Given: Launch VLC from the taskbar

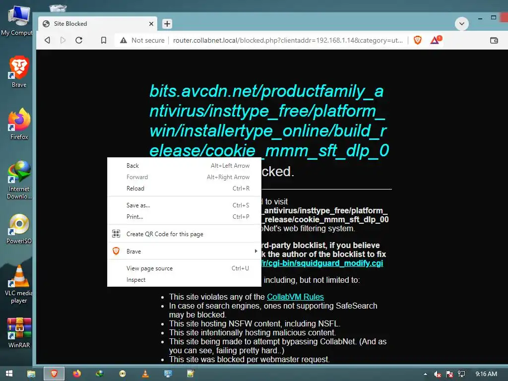Looking at the screenshot, I should pyautogui.click(x=145, y=374).
